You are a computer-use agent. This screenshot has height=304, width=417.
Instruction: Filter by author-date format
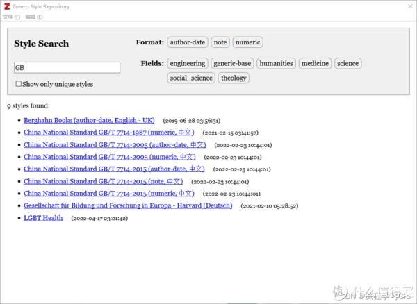188,42
